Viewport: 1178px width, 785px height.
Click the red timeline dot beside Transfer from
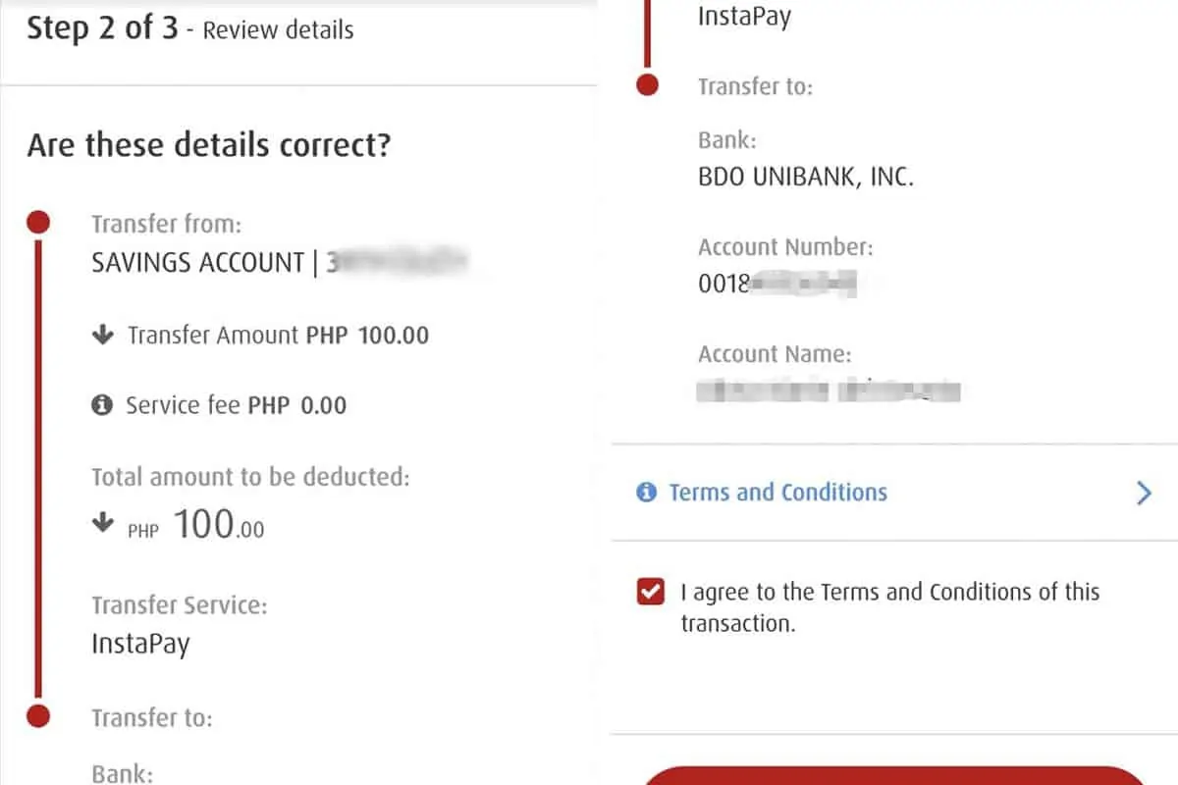click(37, 223)
